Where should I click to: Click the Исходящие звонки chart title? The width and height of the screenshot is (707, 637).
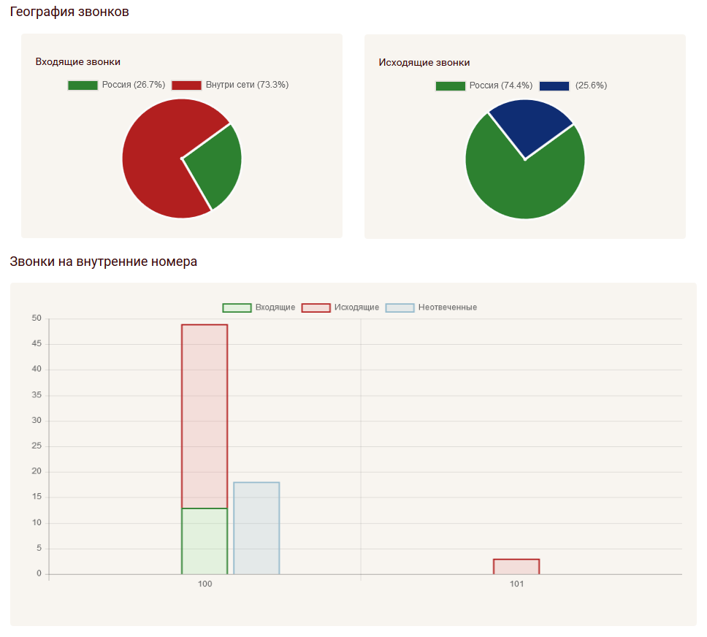424,63
